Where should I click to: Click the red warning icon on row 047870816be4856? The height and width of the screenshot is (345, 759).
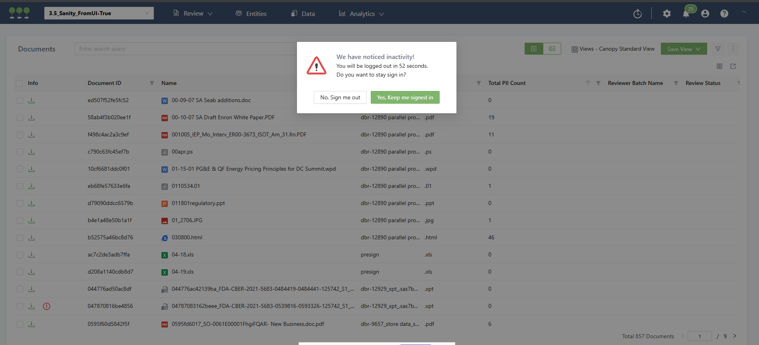(47, 306)
